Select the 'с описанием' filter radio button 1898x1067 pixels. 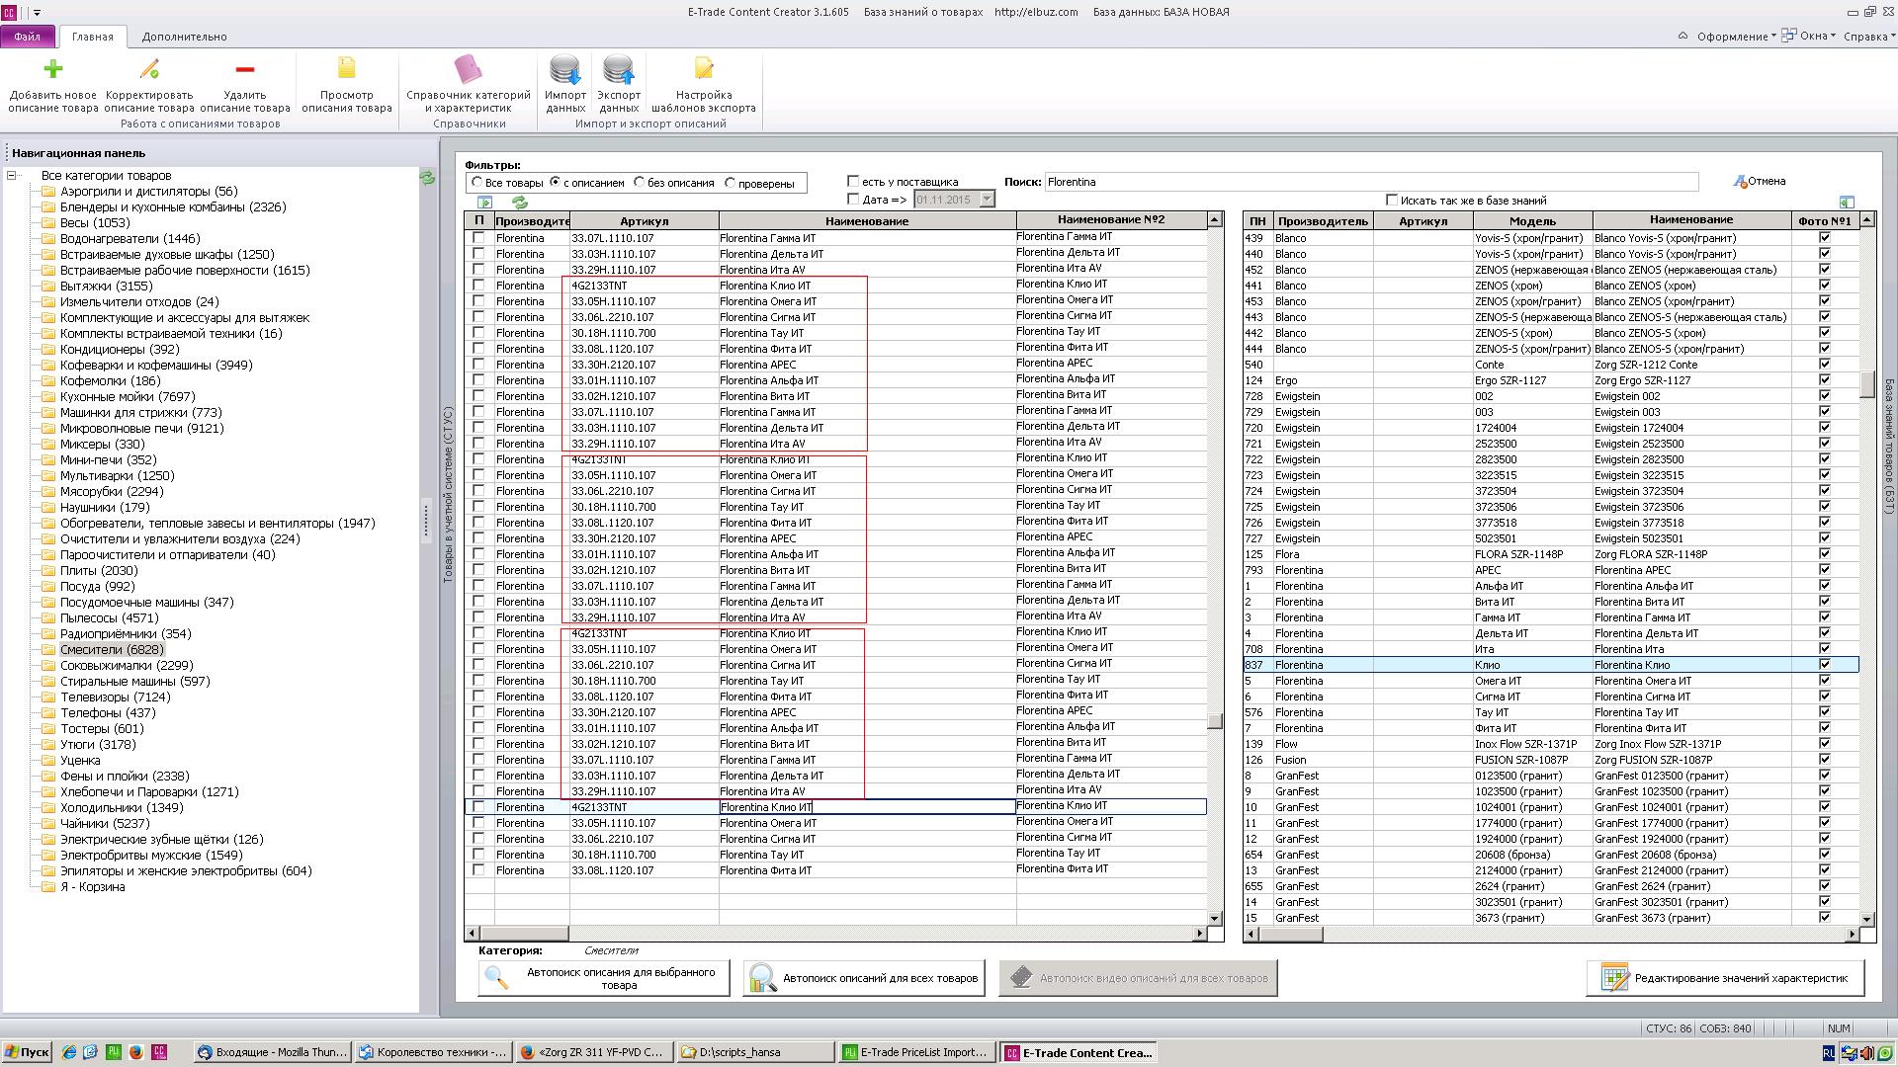(556, 183)
